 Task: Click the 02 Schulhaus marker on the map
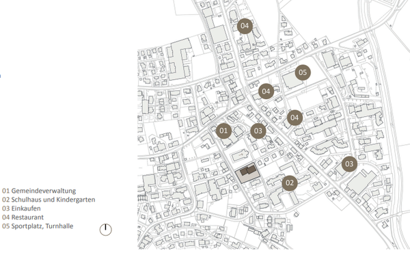coord(290,183)
